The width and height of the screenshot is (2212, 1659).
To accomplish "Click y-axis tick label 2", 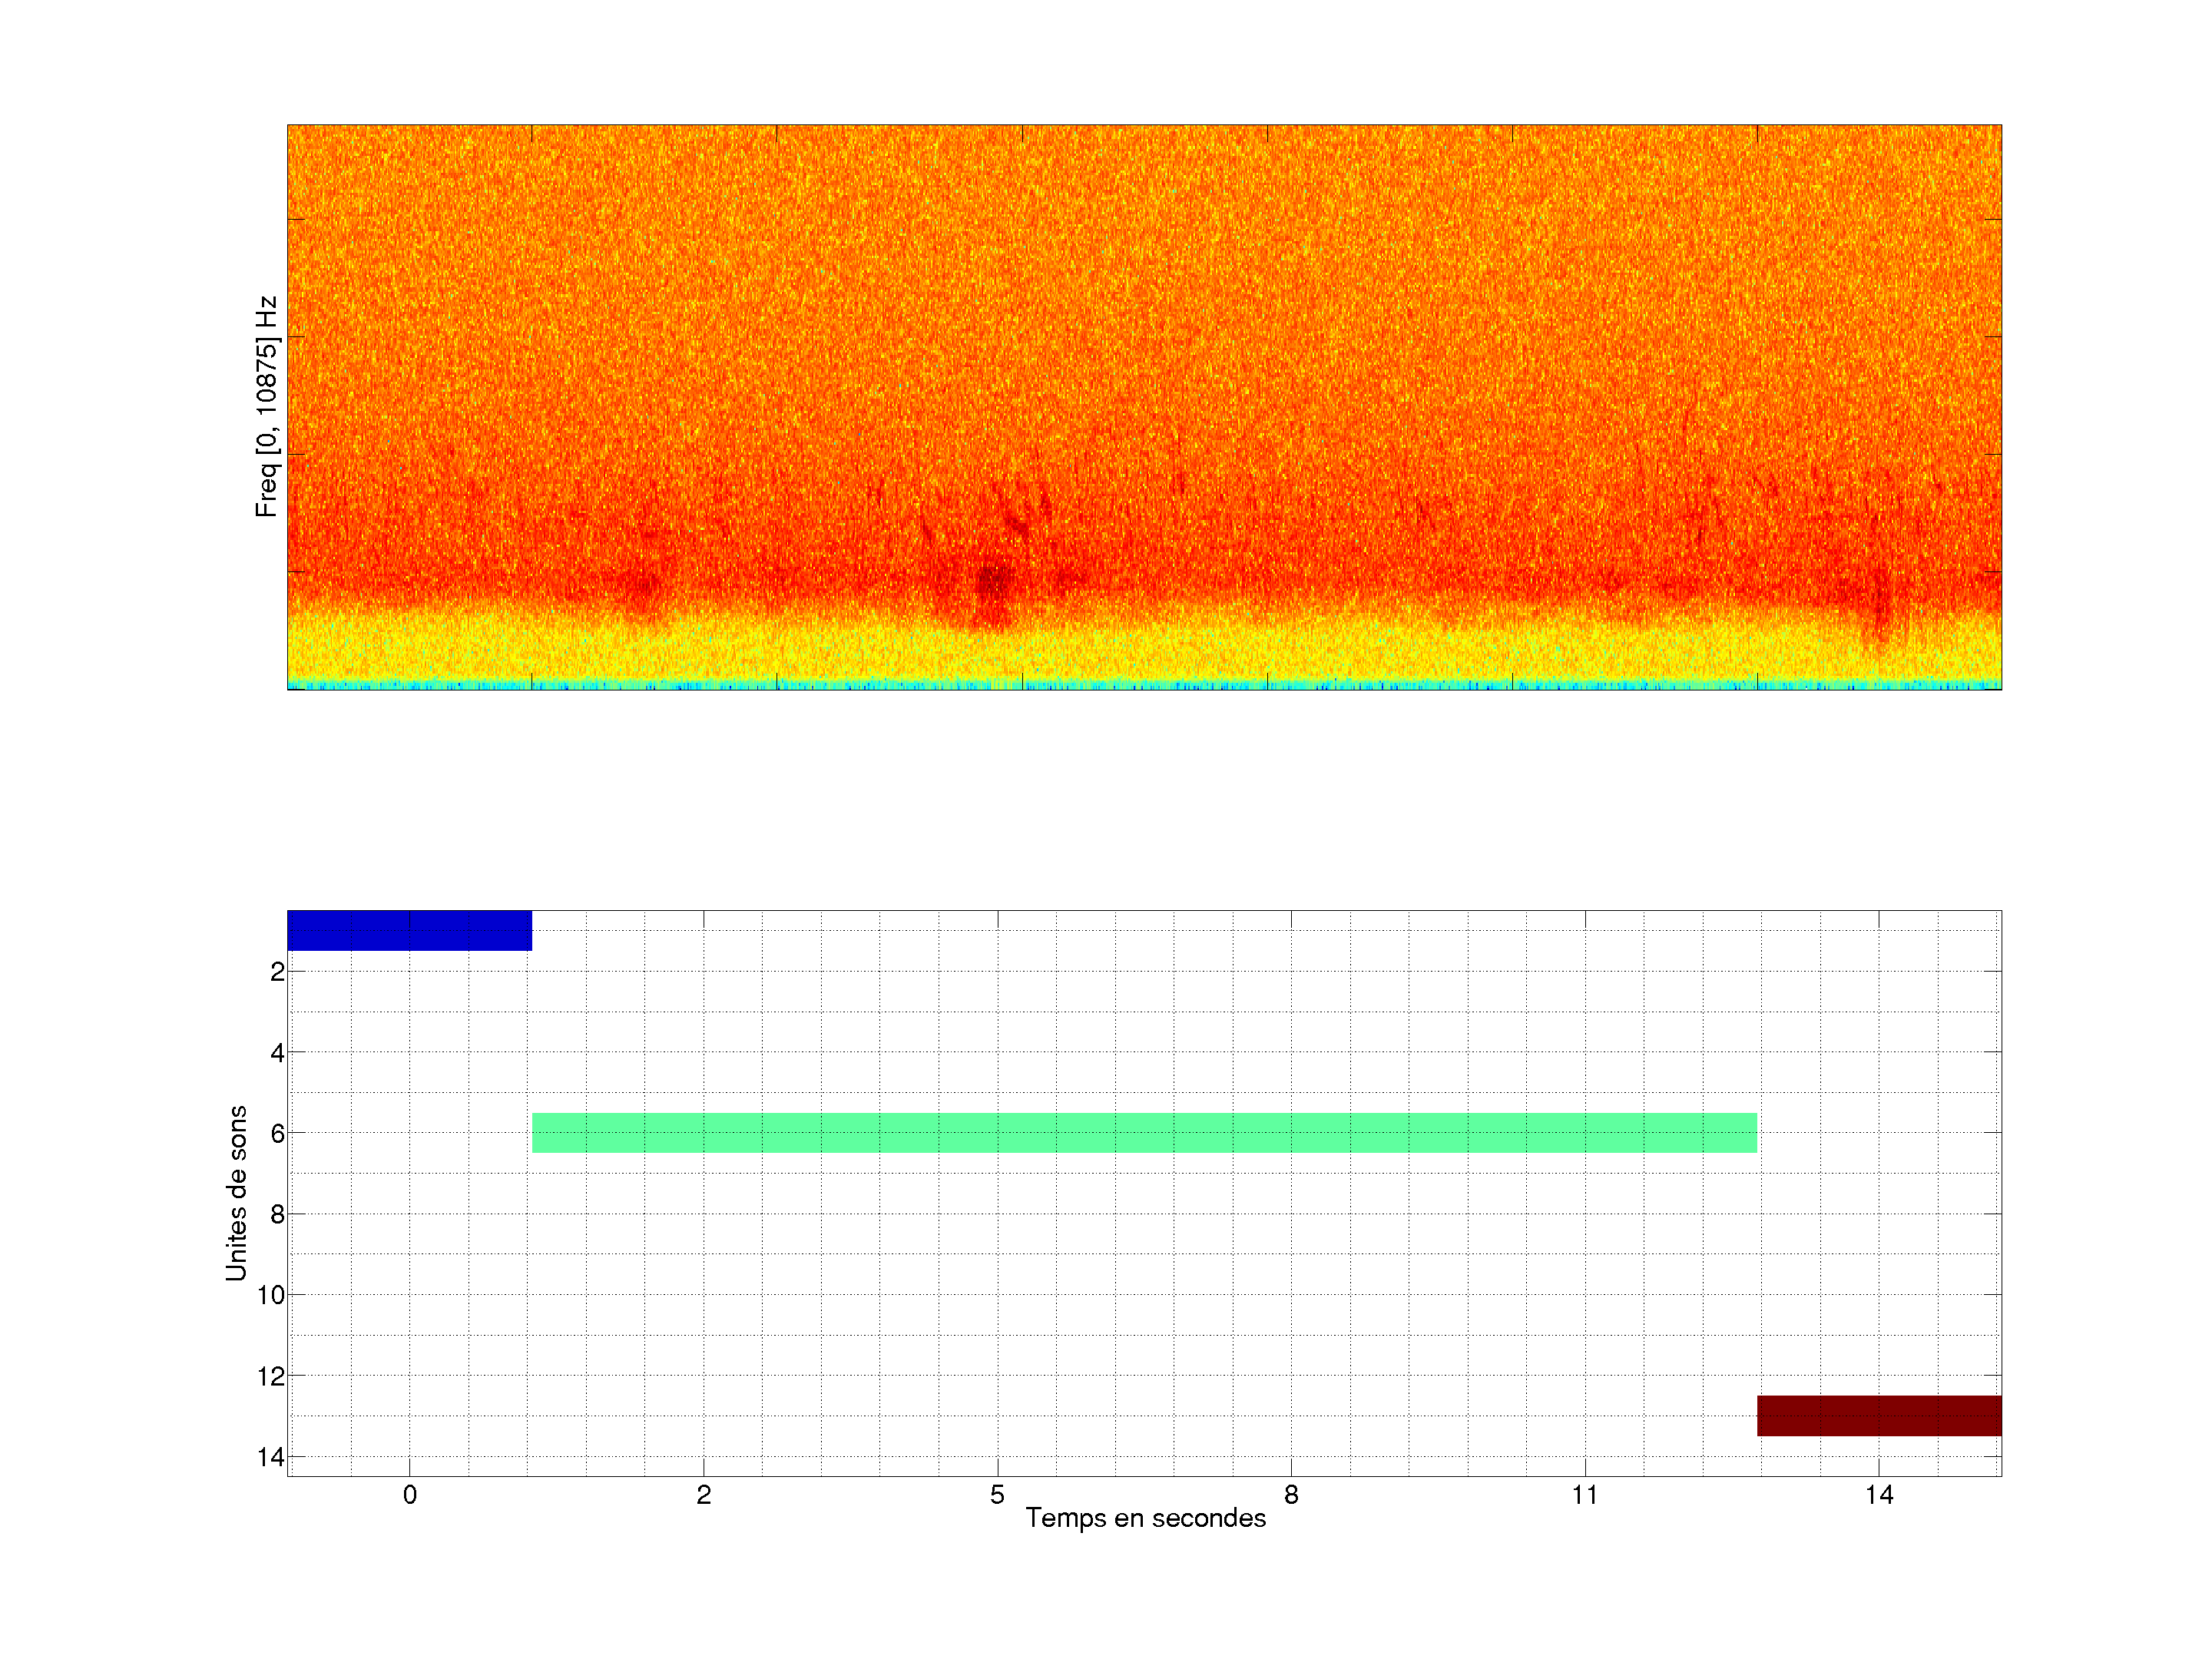I will tap(277, 972).
